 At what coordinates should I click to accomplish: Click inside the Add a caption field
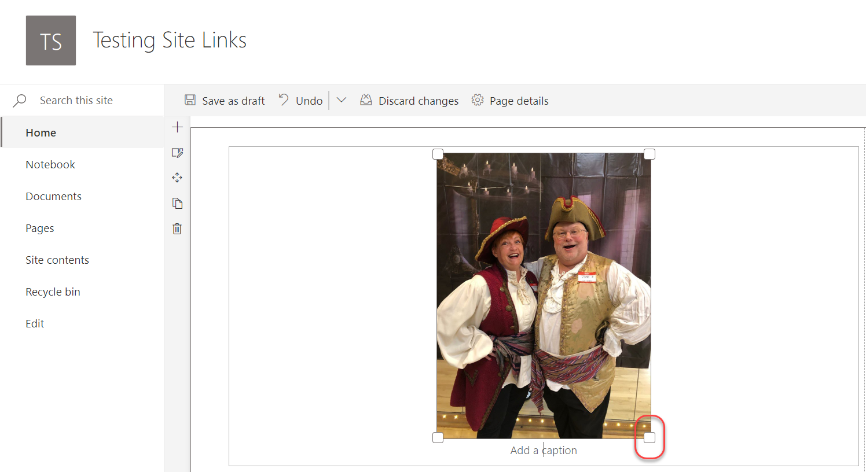543,450
